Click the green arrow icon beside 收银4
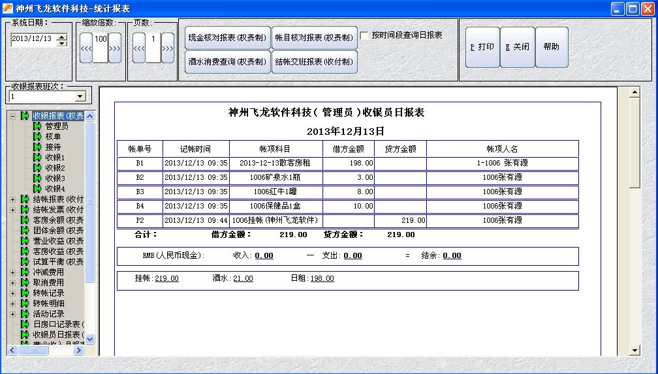Viewport: 658px width, 374px height. coord(37,189)
